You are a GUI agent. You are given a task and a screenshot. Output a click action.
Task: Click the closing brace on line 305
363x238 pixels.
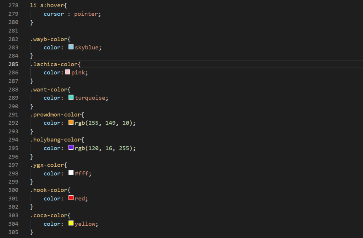click(x=32, y=232)
